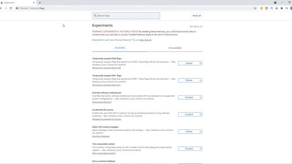Click the gray square extension icon
The width and height of the screenshot is (292, 164).
266,8
